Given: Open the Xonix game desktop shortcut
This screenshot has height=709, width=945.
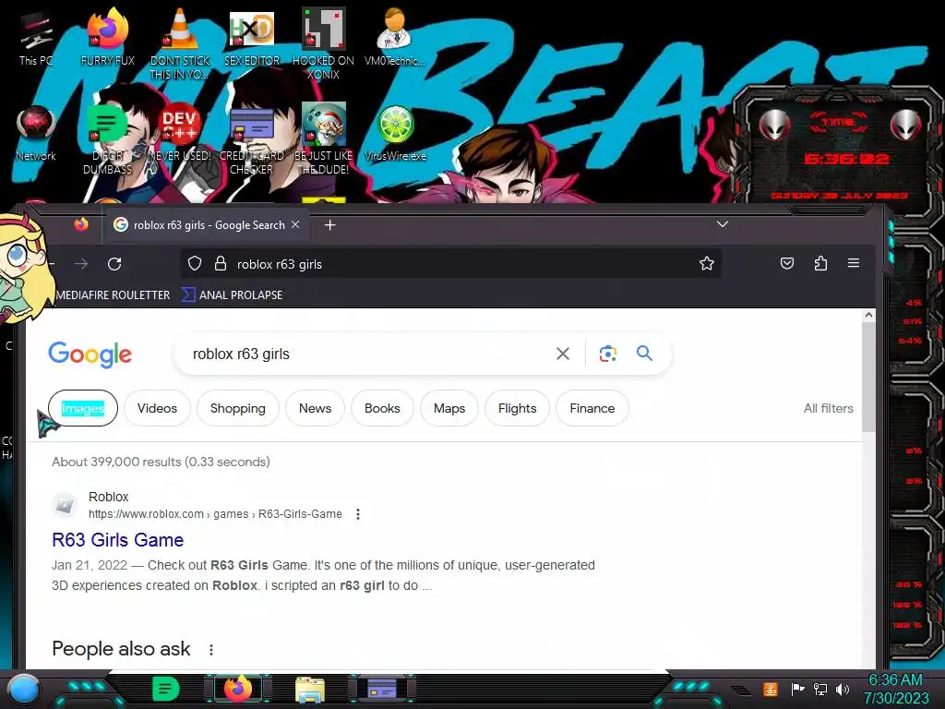Looking at the screenshot, I should tap(323, 43).
